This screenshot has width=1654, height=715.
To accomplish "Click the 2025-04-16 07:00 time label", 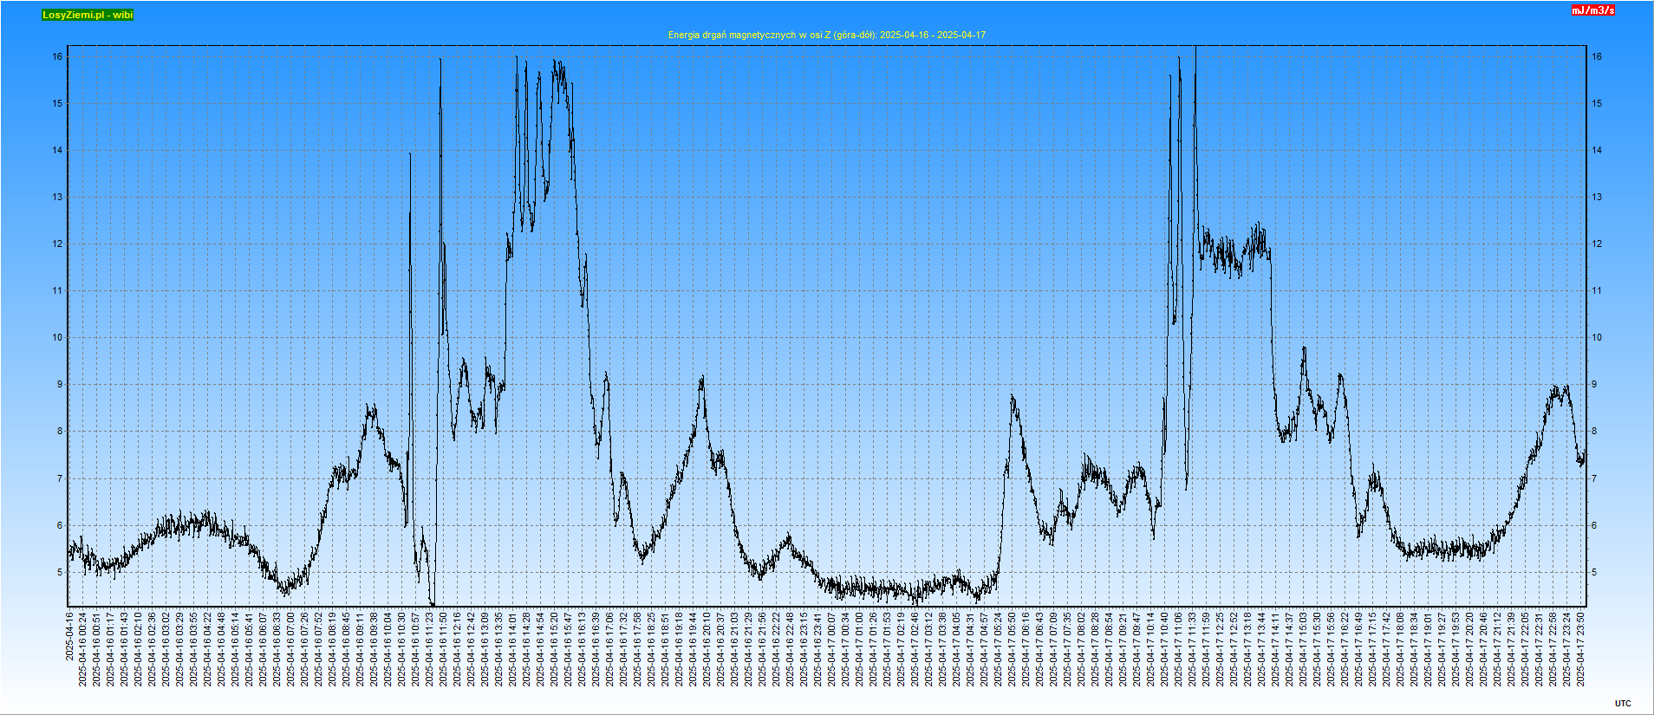I will click(x=291, y=649).
